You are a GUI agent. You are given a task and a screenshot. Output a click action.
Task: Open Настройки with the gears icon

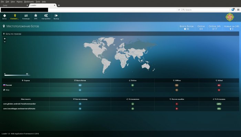(x=46, y=17)
